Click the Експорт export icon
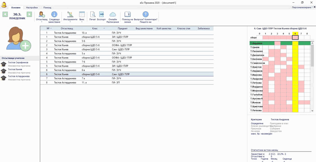The image size is (316, 162). [102, 14]
